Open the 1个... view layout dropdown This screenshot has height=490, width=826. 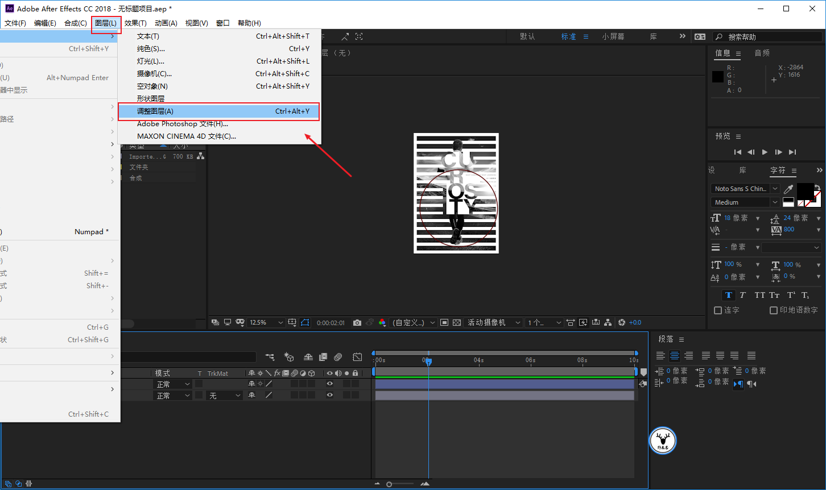coord(544,322)
